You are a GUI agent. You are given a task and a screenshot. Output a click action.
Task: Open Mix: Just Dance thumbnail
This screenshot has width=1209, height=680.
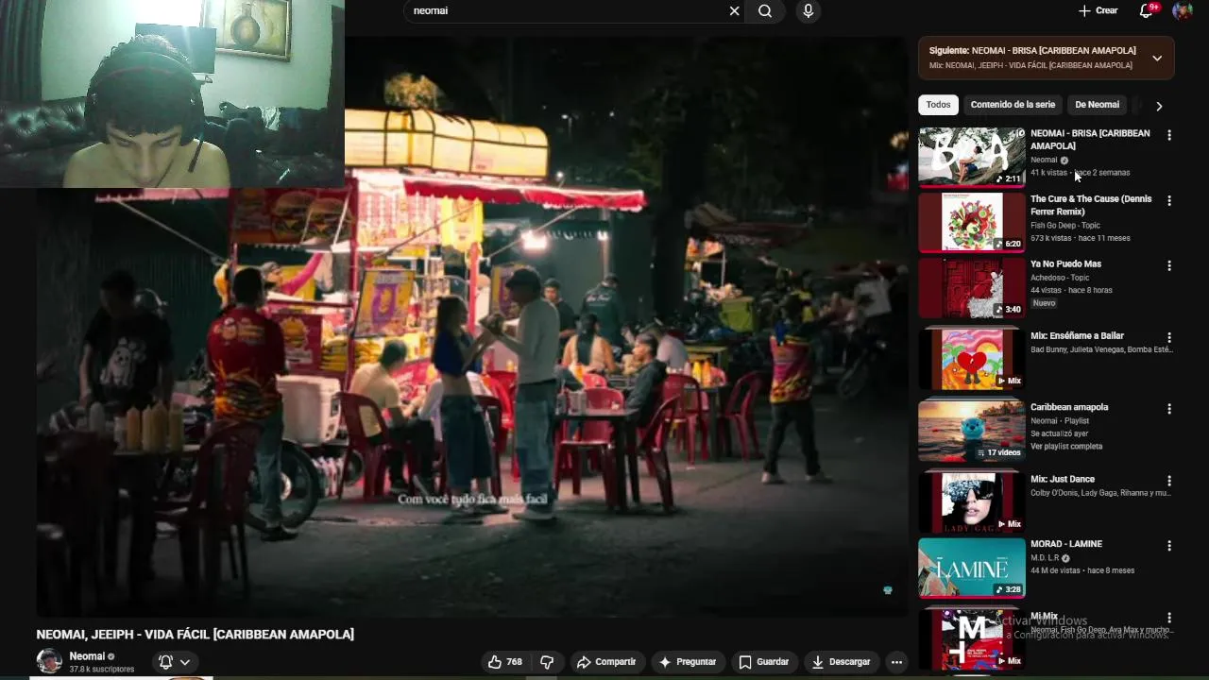(x=971, y=501)
